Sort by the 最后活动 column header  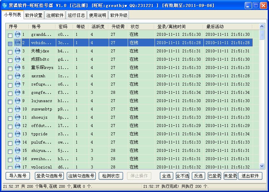(x=228, y=27)
